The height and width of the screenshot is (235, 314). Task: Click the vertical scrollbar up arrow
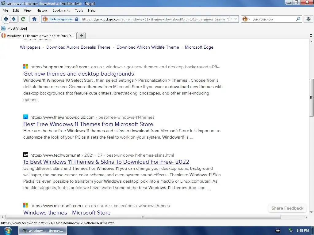[311, 42]
